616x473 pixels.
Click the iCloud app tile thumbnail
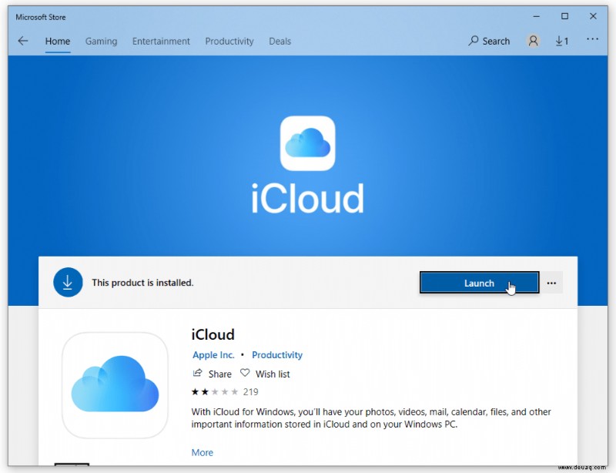(115, 385)
